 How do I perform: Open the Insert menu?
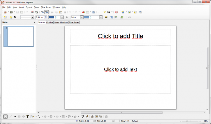pyautogui.click(x=21, y=7)
